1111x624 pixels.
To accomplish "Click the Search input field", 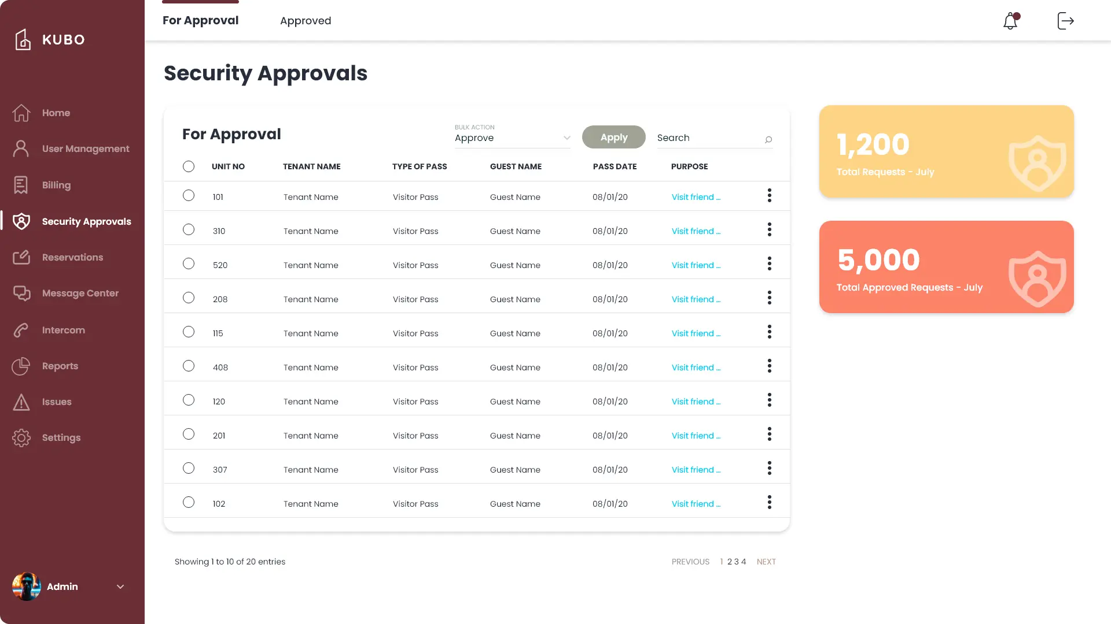I will click(706, 138).
